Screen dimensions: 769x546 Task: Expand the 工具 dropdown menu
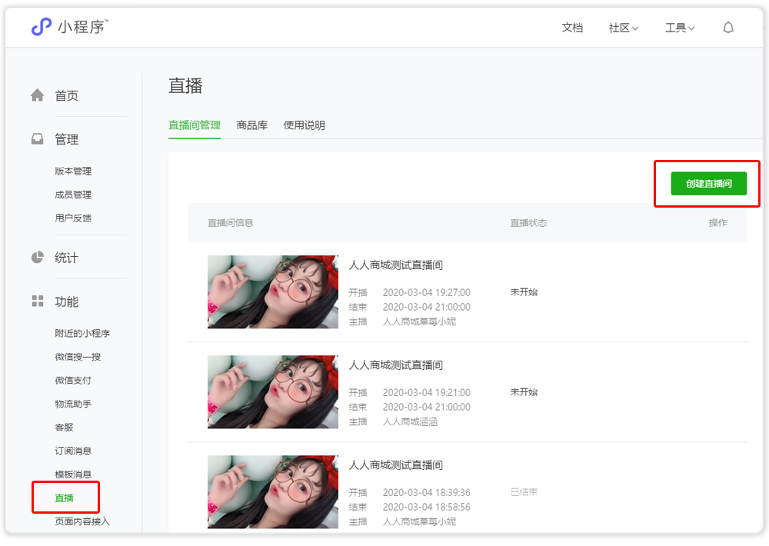[679, 28]
